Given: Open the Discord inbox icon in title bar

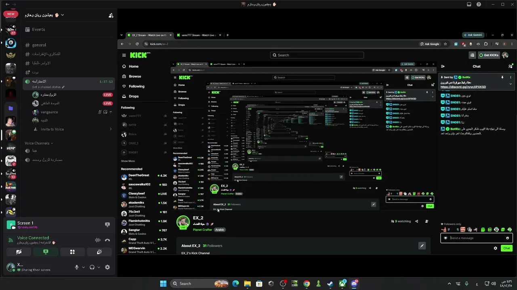Looking at the screenshot, I should point(469,4).
